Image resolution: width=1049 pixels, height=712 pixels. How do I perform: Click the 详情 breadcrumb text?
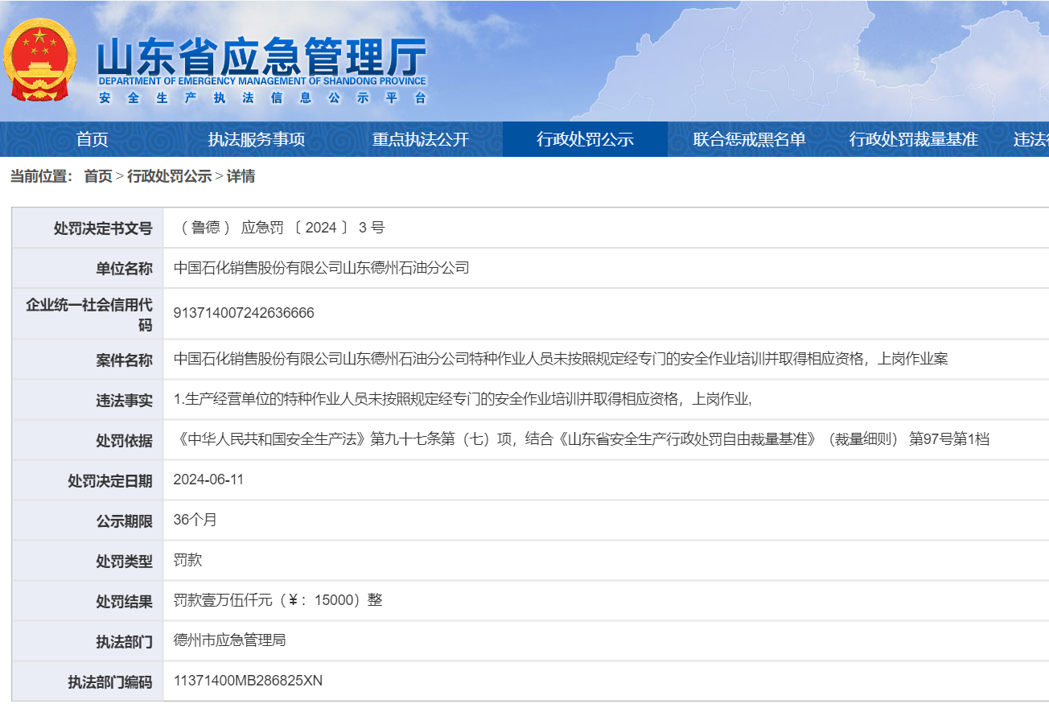tap(241, 176)
